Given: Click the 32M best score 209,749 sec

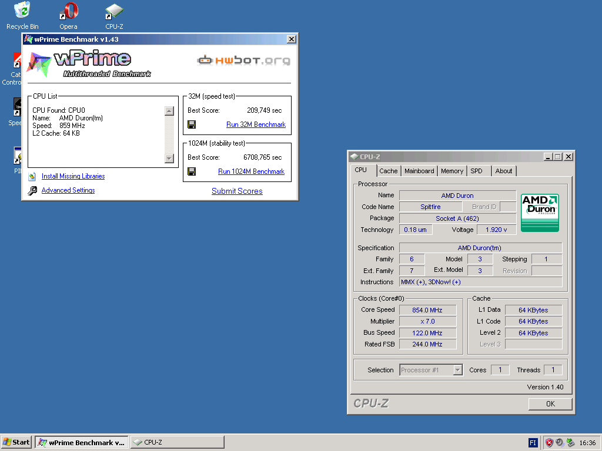Looking at the screenshot, I should click(x=264, y=110).
